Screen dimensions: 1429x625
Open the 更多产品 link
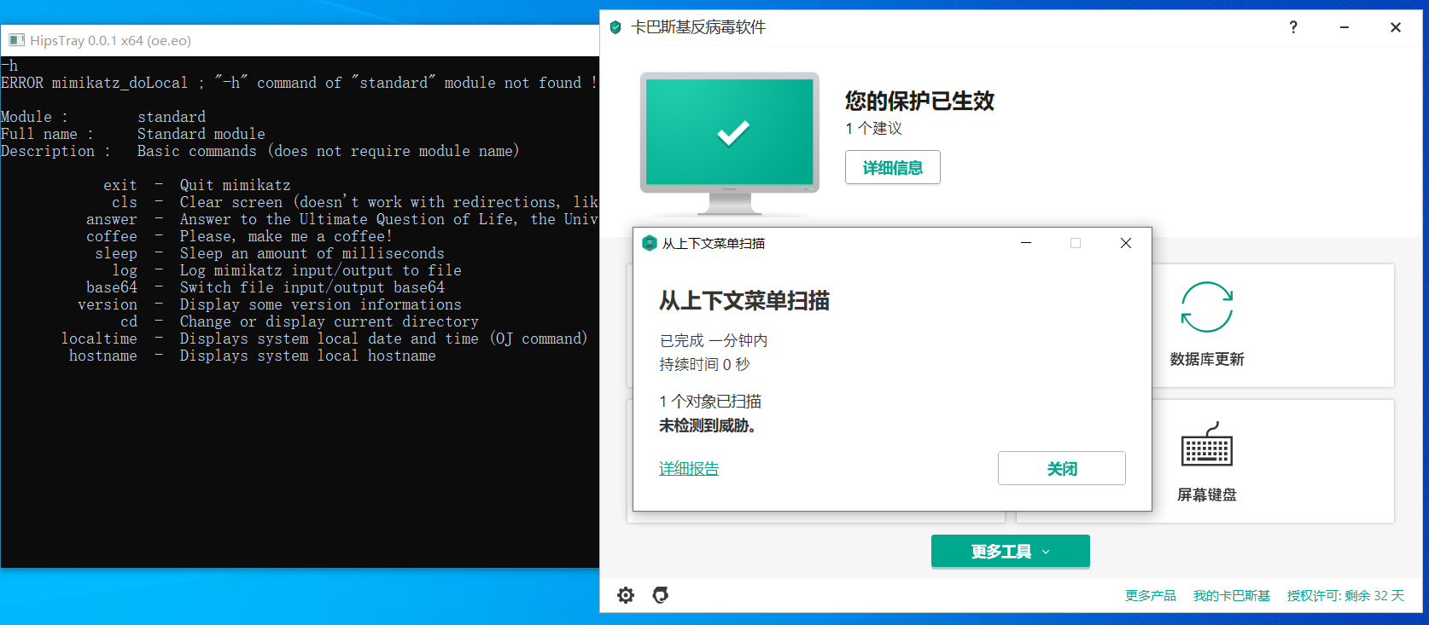point(1150,595)
